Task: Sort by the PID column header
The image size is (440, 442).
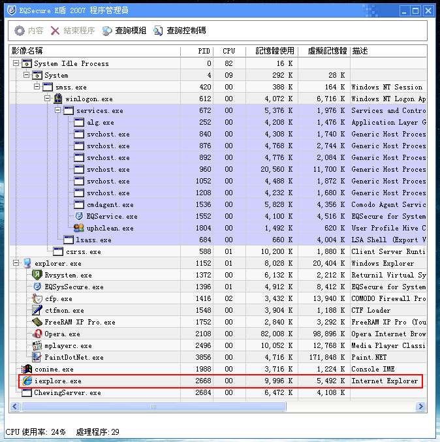Action: click(197, 51)
